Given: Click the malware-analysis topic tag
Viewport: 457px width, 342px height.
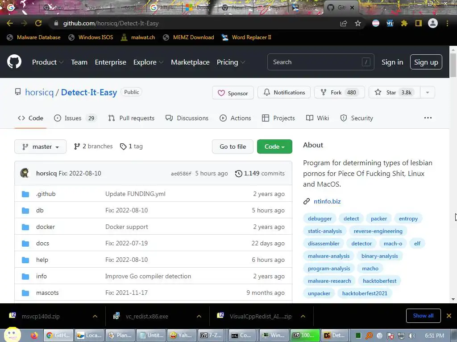Looking at the screenshot, I should point(328,256).
